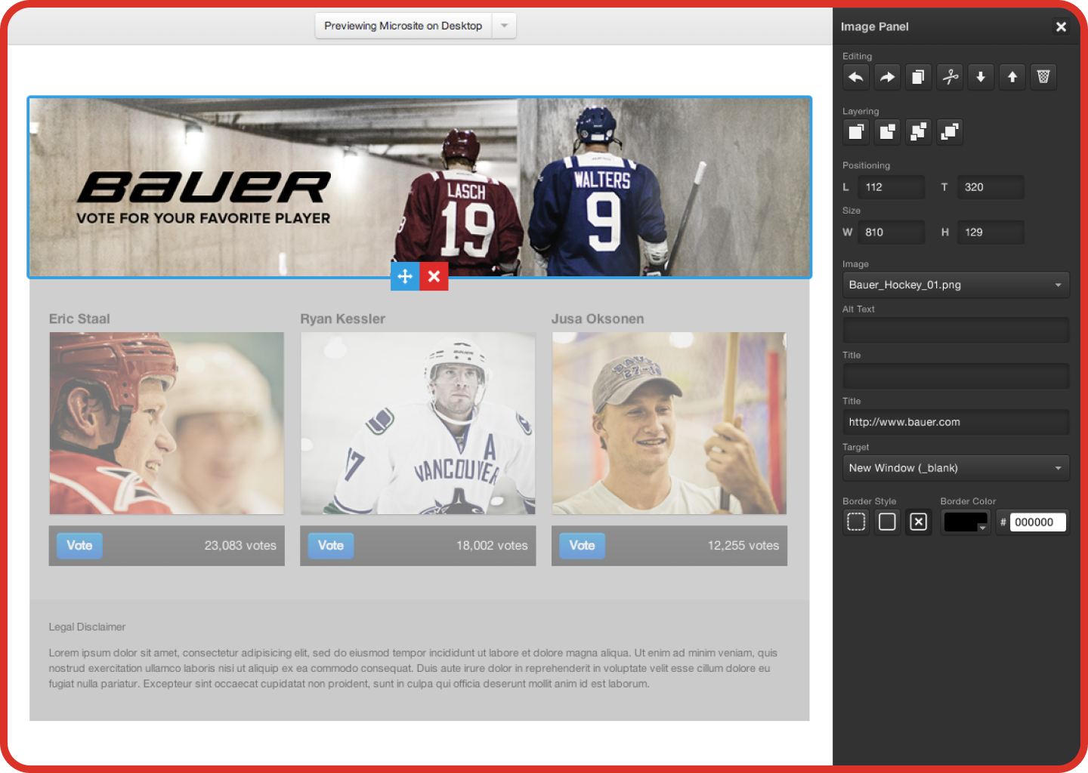Click the '12,255 votes' text

(743, 545)
